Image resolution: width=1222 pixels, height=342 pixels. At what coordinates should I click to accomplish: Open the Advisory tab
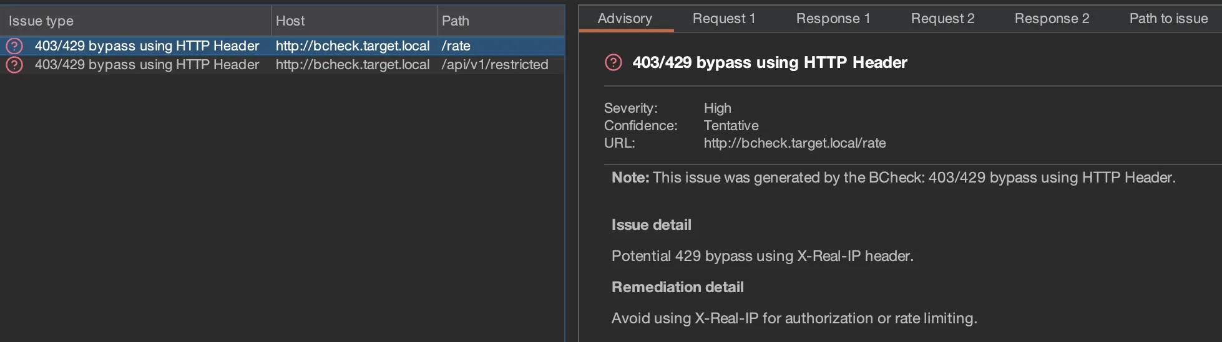pos(625,19)
